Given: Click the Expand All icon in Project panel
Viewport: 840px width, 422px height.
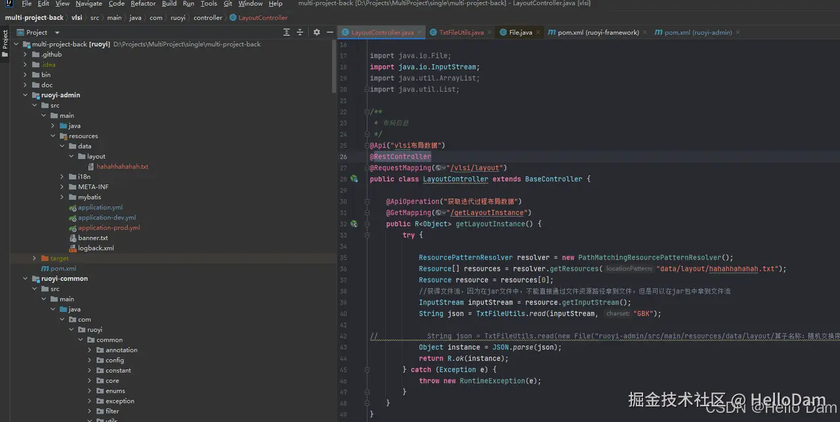Looking at the screenshot, I should pos(286,32).
